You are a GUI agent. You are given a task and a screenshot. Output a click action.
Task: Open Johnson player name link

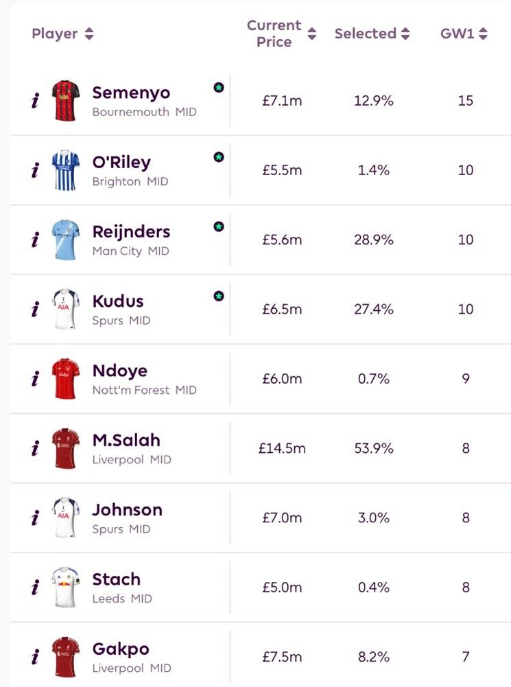(127, 510)
